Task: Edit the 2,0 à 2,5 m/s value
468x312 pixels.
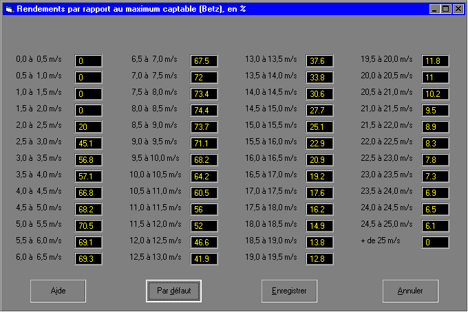Action: click(x=88, y=127)
